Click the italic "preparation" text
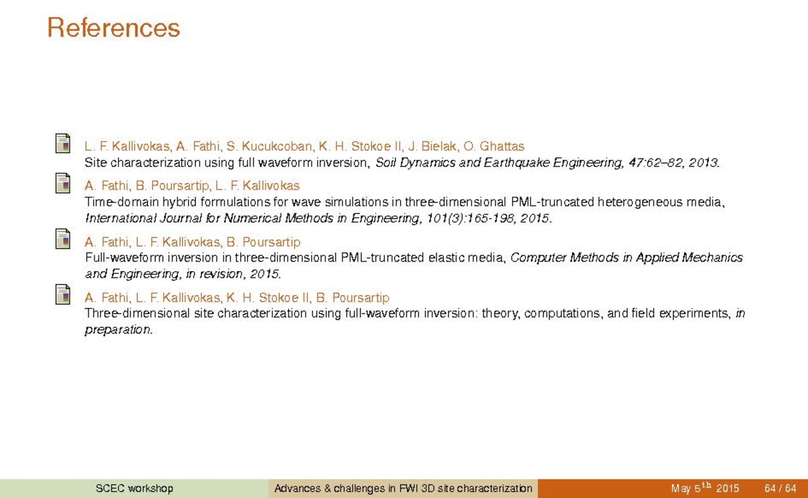The width and height of the screenshot is (808, 498). 118,330
